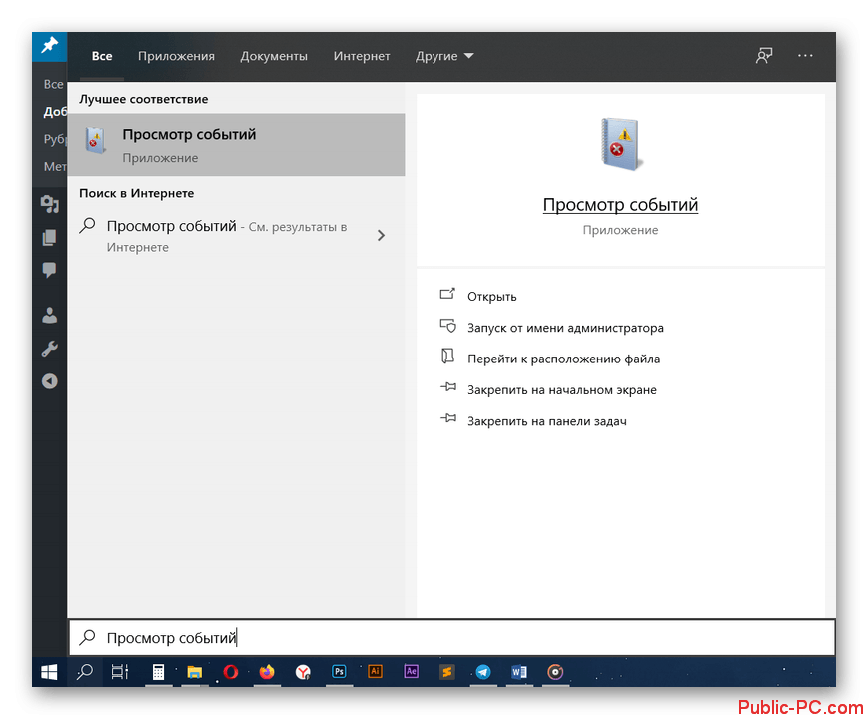Click the Просмотр событий title link in preview

click(x=620, y=205)
